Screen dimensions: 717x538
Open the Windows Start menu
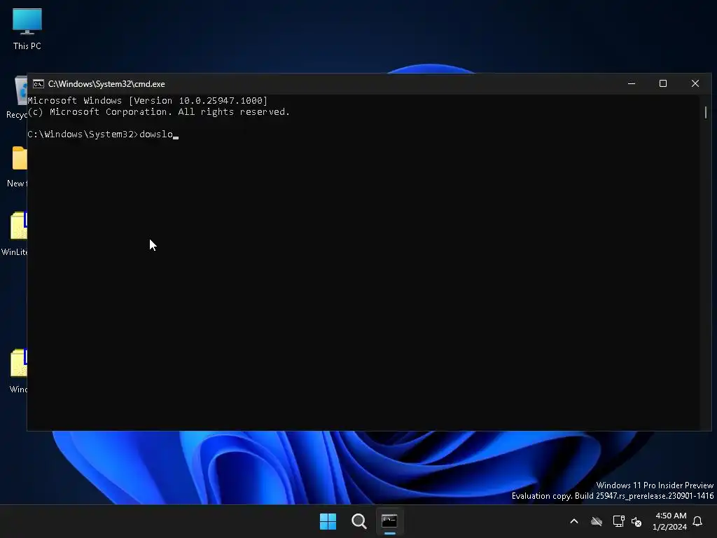click(x=328, y=521)
